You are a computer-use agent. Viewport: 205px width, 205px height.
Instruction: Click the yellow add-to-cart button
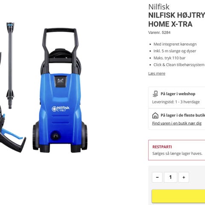pos(179,196)
